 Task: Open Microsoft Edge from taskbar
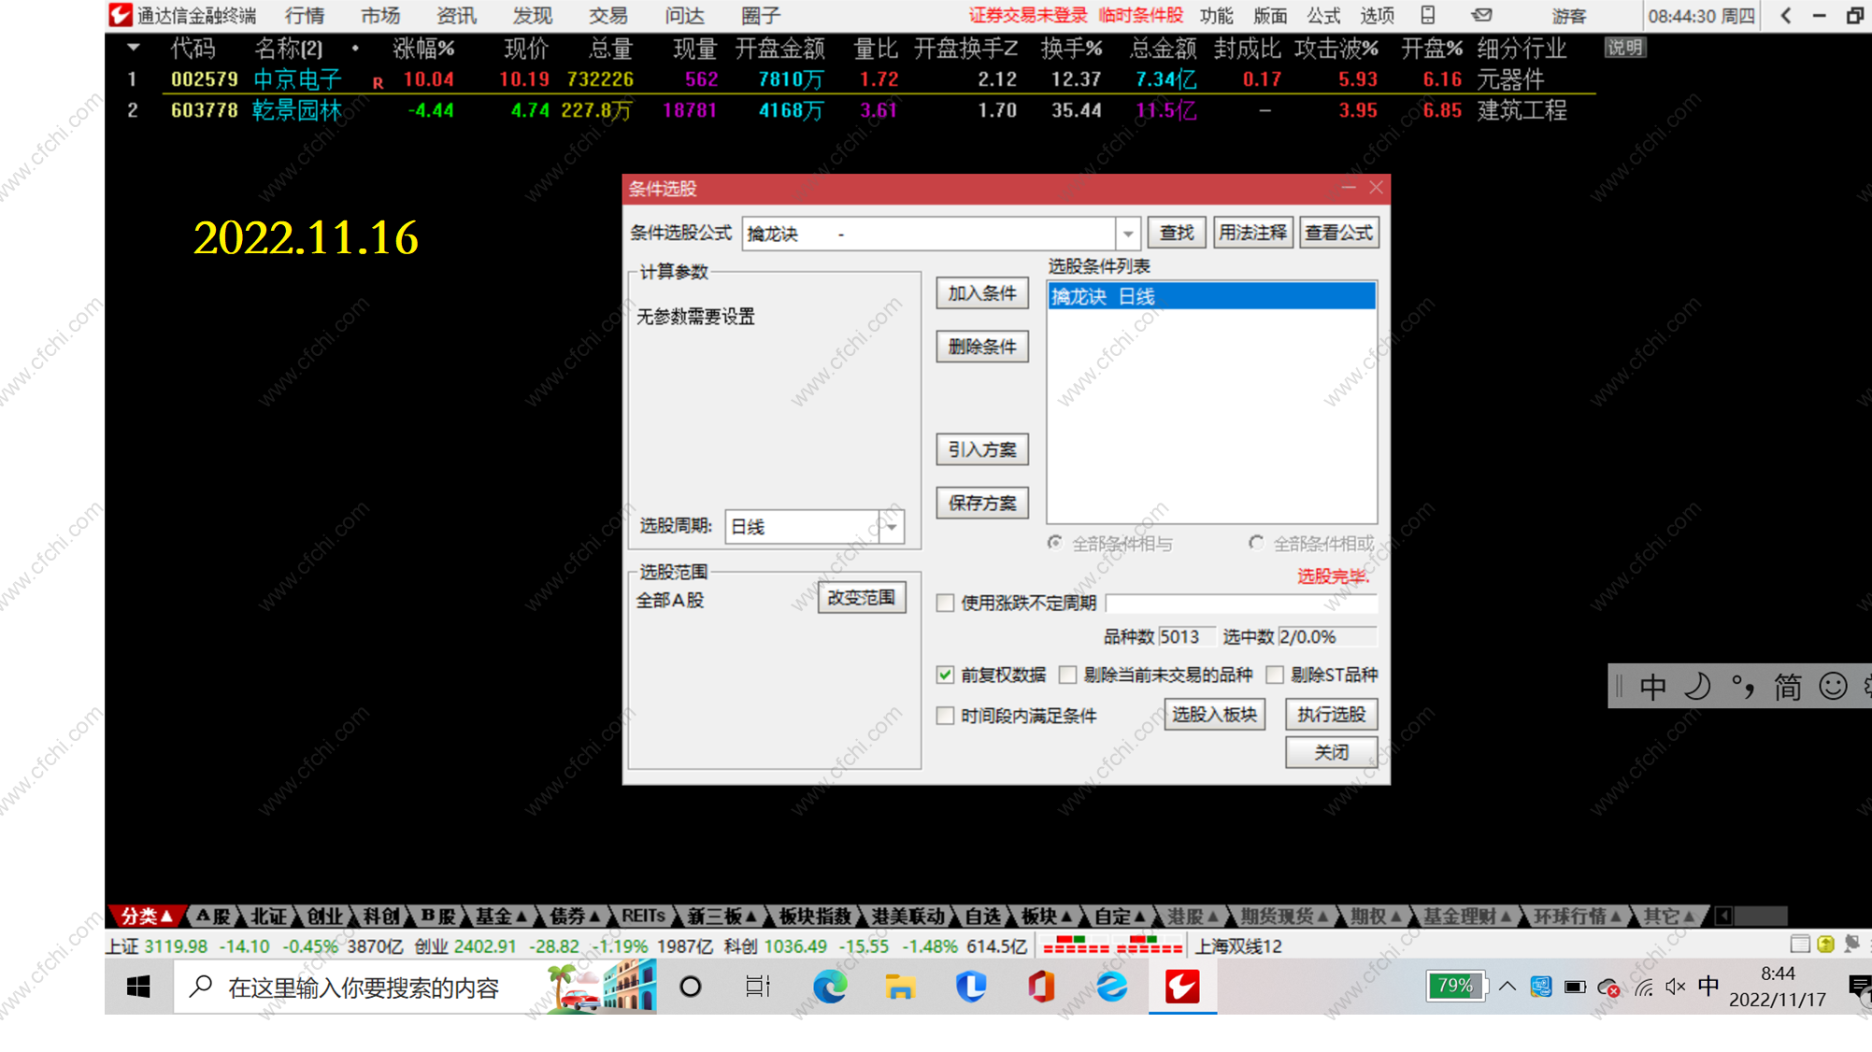[829, 987]
